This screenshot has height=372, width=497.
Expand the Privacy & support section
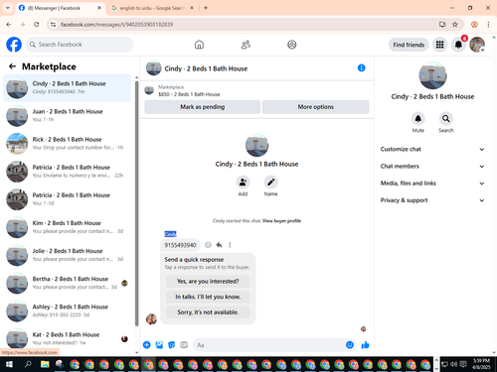point(432,200)
